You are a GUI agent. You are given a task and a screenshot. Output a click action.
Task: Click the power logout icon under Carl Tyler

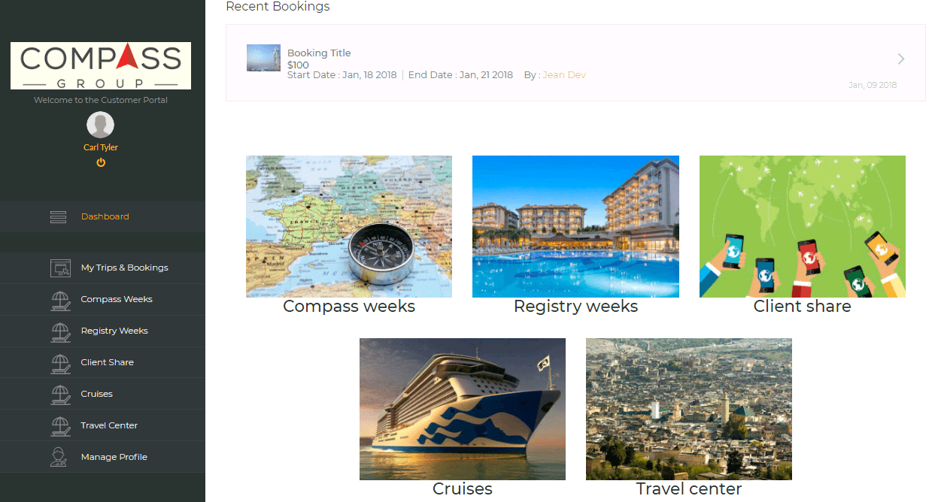[x=101, y=162]
